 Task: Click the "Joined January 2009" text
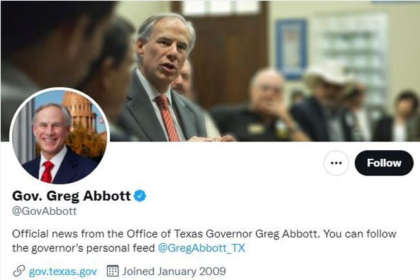pos(174,271)
